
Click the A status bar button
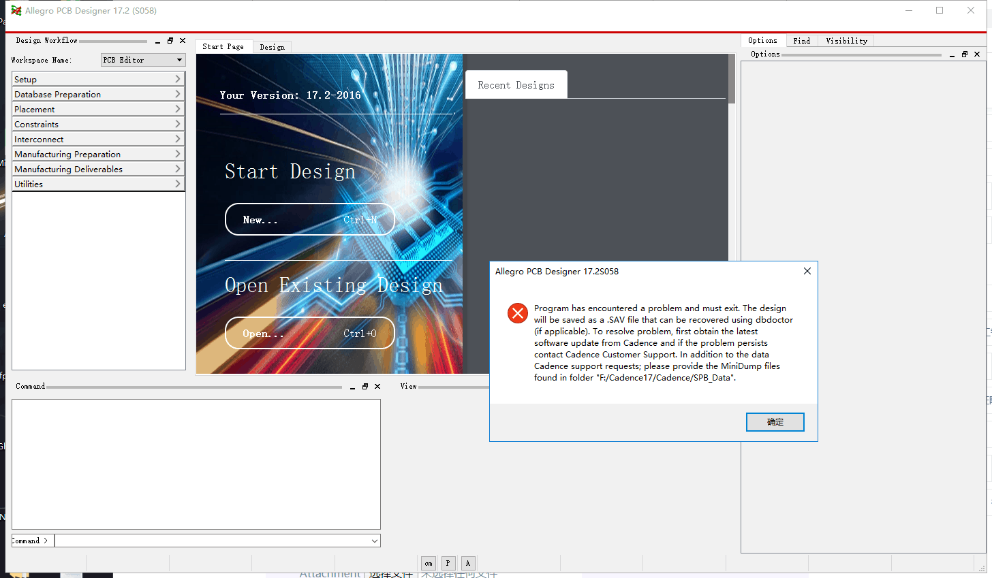pos(468,563)
